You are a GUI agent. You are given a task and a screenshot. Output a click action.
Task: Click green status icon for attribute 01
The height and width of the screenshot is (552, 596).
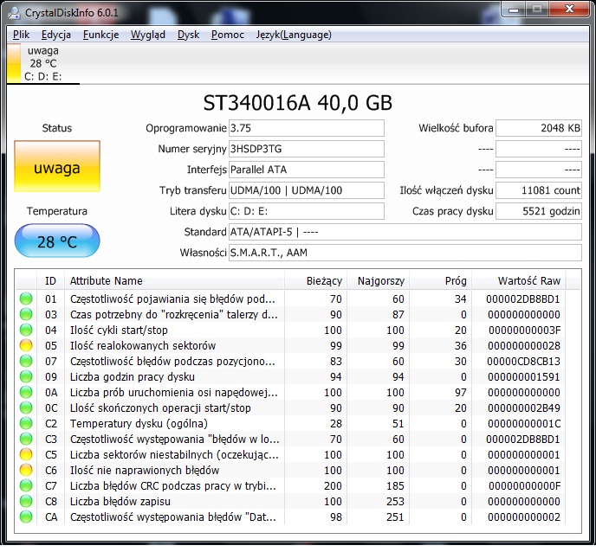tap(26, 298)
